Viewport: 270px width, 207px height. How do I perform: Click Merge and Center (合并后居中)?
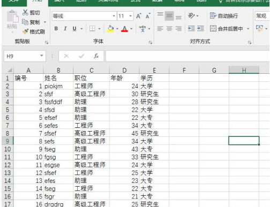(x=226, y=28)
